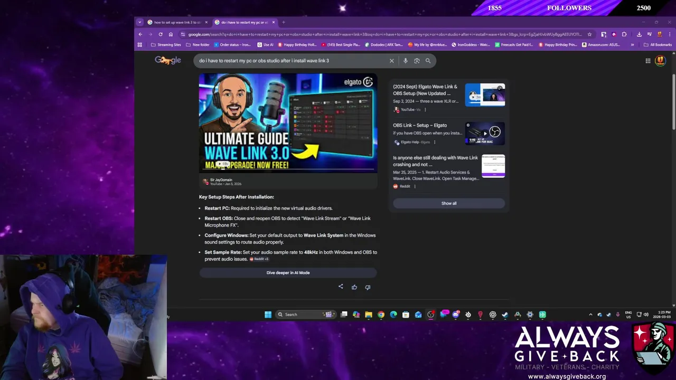Show hidden system tray icons

point(590,315)
